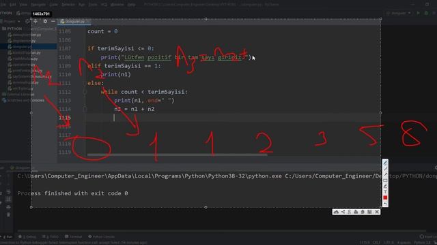The height and width of the screenshot is (245, 437).
Task: Select the Lightshot rectangle tool
Action: pyautogui.click(x=385, y=180)
